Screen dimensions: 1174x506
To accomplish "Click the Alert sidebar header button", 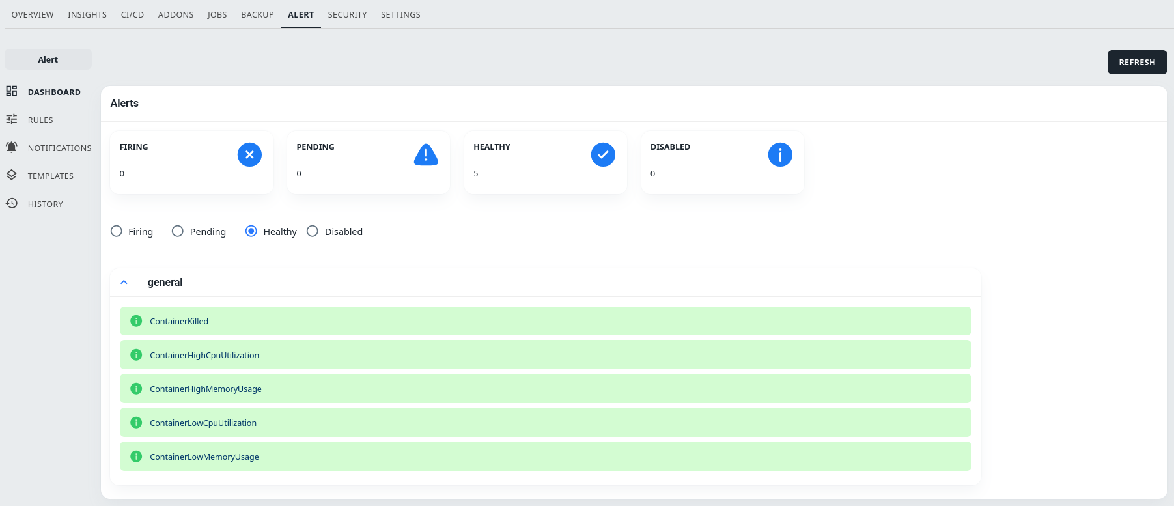I will point(48,59).
